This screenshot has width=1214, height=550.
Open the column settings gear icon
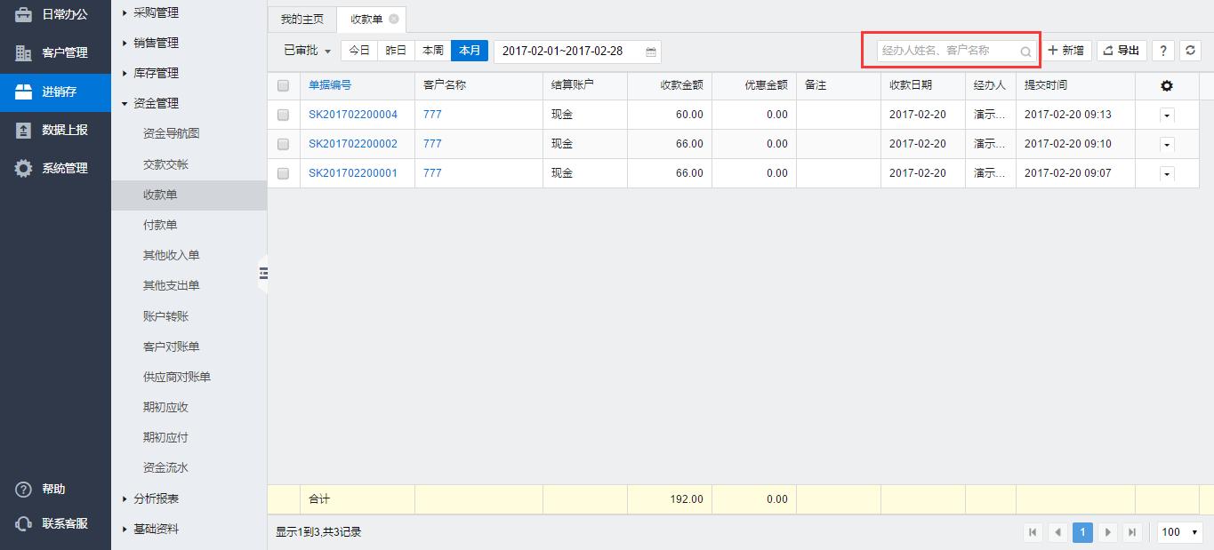tap(1167, 85)
